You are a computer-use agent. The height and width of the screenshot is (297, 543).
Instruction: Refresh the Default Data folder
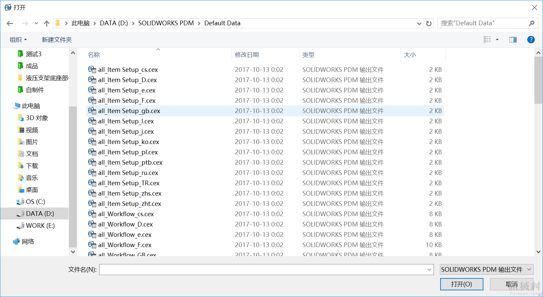click(x=429, y=23)
